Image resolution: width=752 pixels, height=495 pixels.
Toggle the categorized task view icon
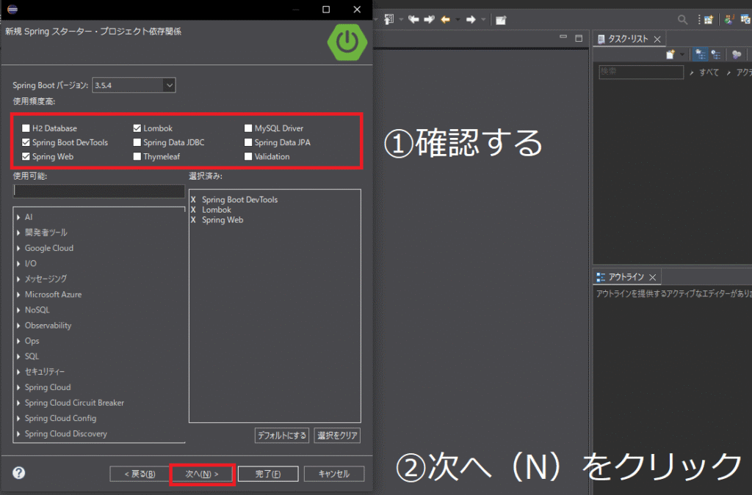coord(701,54)
